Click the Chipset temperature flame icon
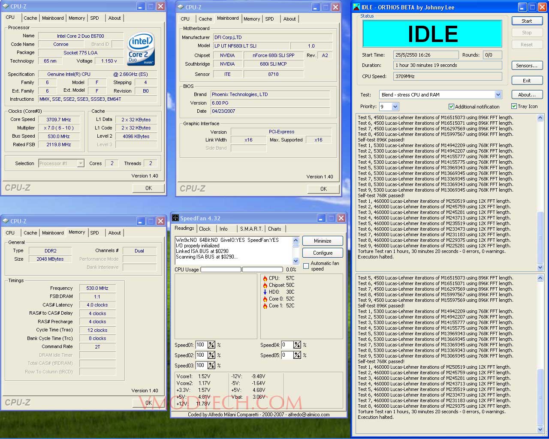549x439 pixels. click(265, 286)
